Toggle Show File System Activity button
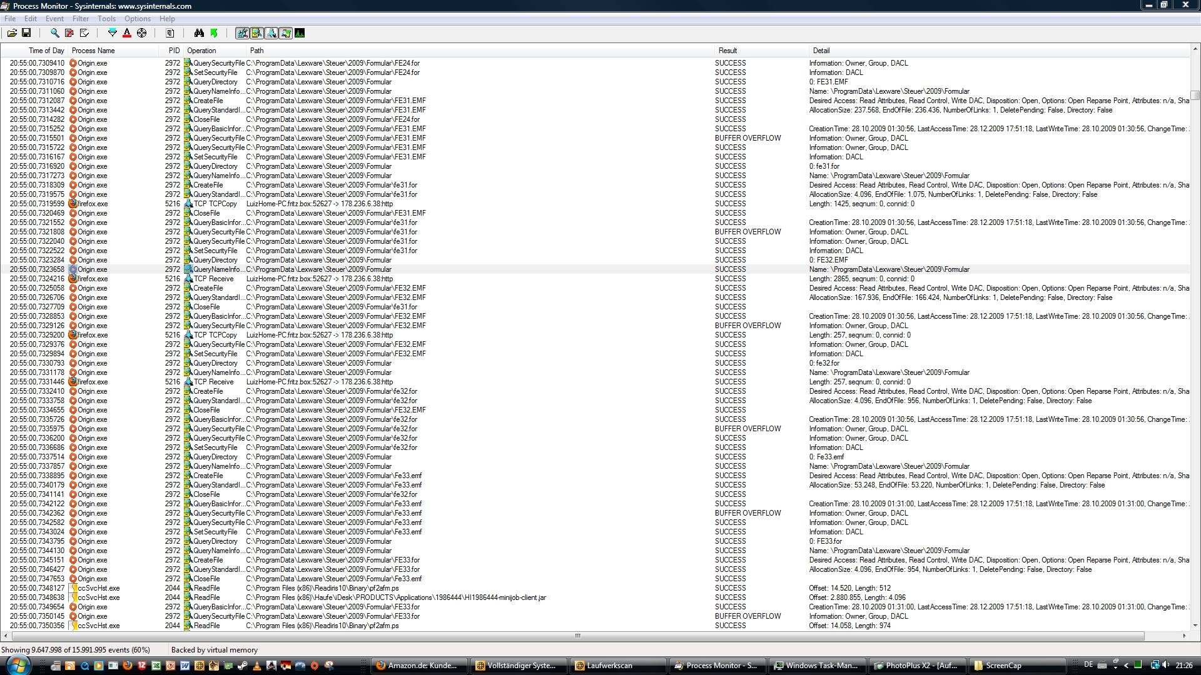The height and width of the screenshot is (675, 1201). pyautogui.click(x=256, y=33)
